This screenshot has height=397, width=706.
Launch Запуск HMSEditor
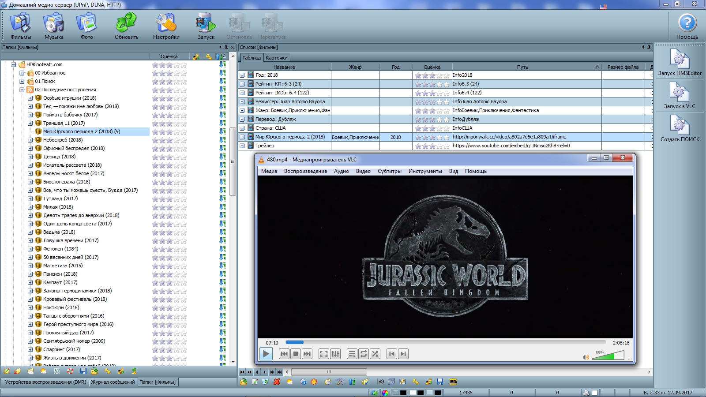(680, 62)
